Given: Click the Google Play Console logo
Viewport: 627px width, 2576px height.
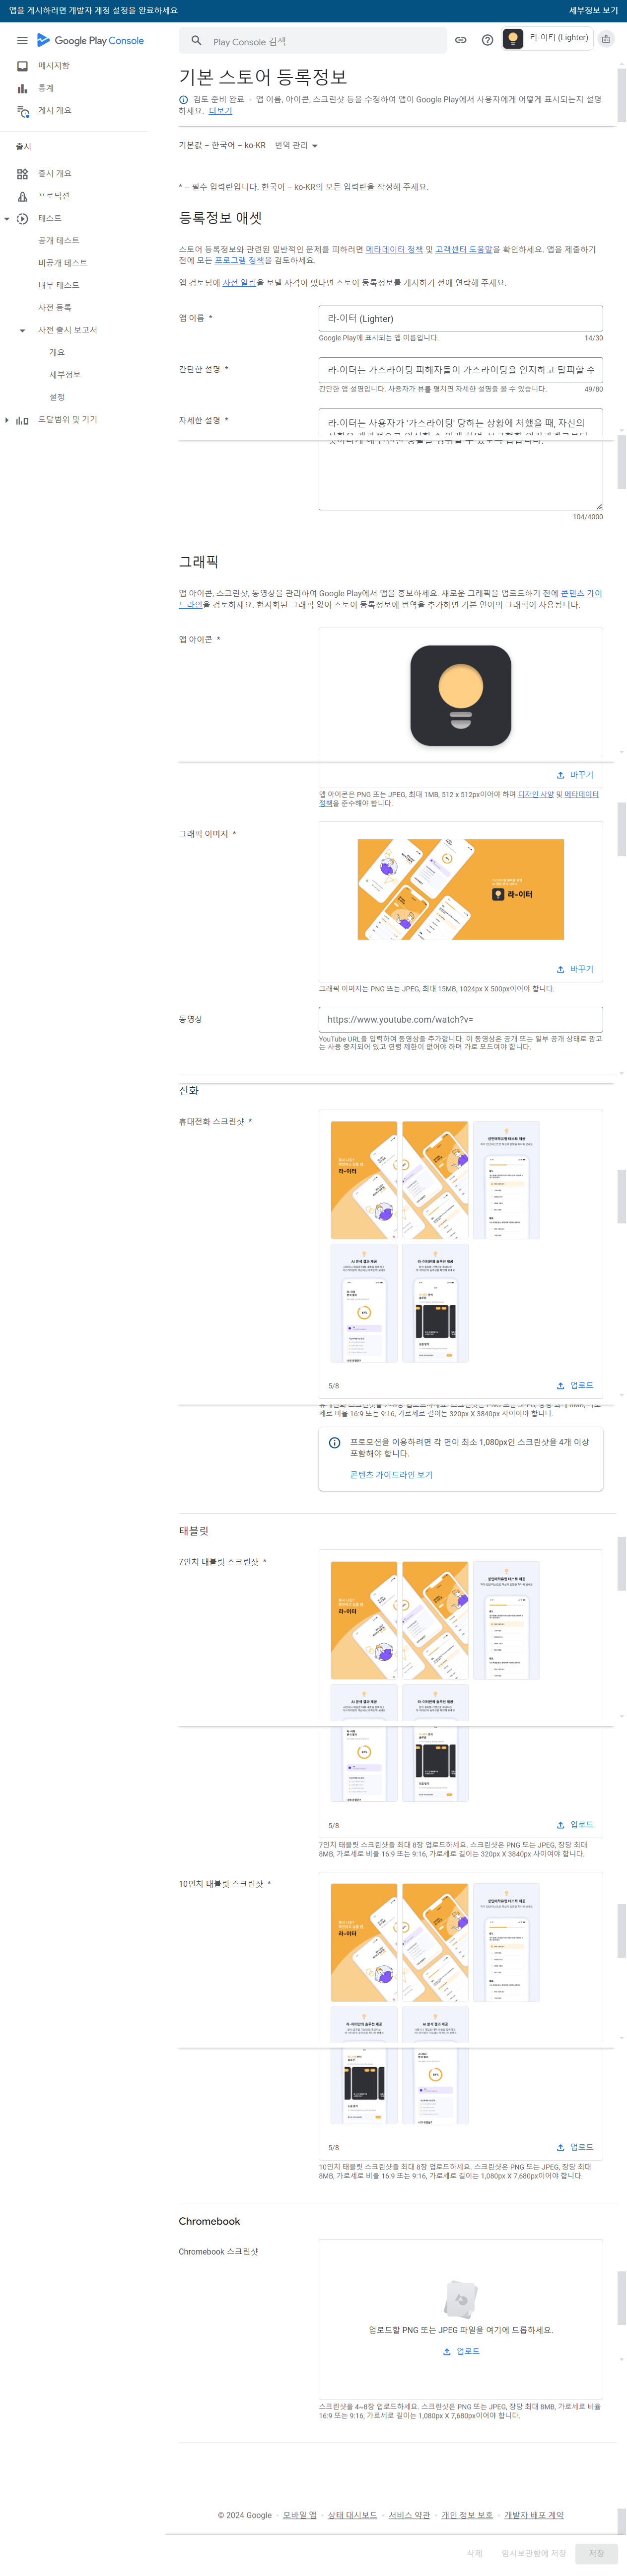Looking at the screenshot, I should click(x=91, y=41).
